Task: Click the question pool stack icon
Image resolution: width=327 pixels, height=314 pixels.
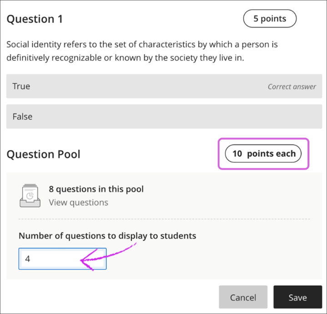Action: pyautogui.click(x=30, y=196)
